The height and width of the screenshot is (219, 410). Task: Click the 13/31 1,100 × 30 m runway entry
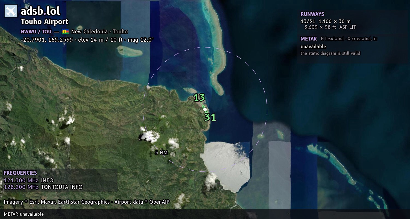pos(326,21)
